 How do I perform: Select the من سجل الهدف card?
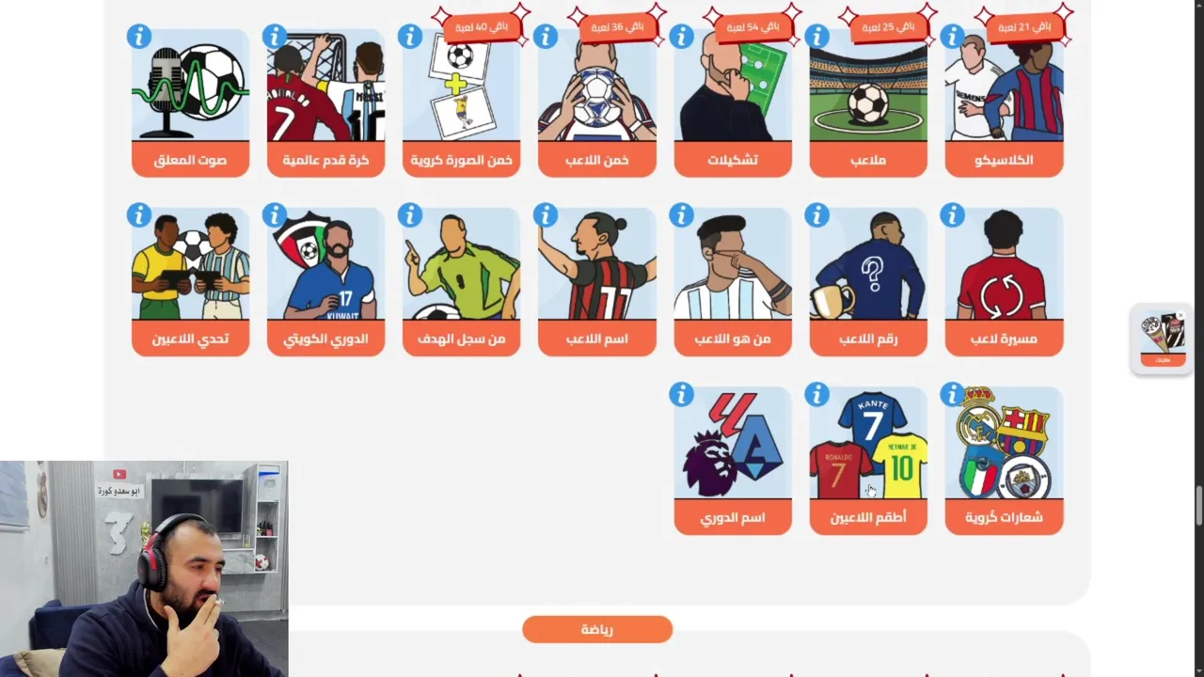pyautogui.click(x=461, y=281)
